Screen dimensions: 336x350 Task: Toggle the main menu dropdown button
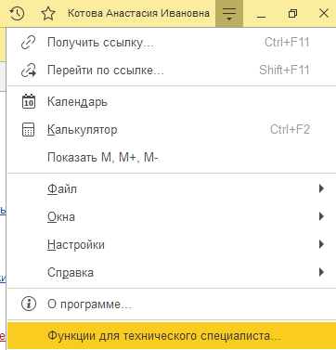coord(229,14)
